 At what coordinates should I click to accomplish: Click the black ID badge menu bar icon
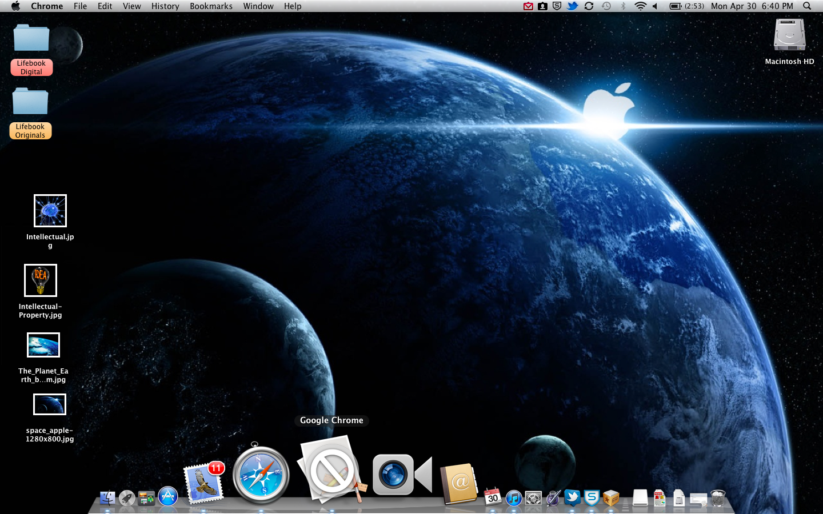(x=542, y=6)
